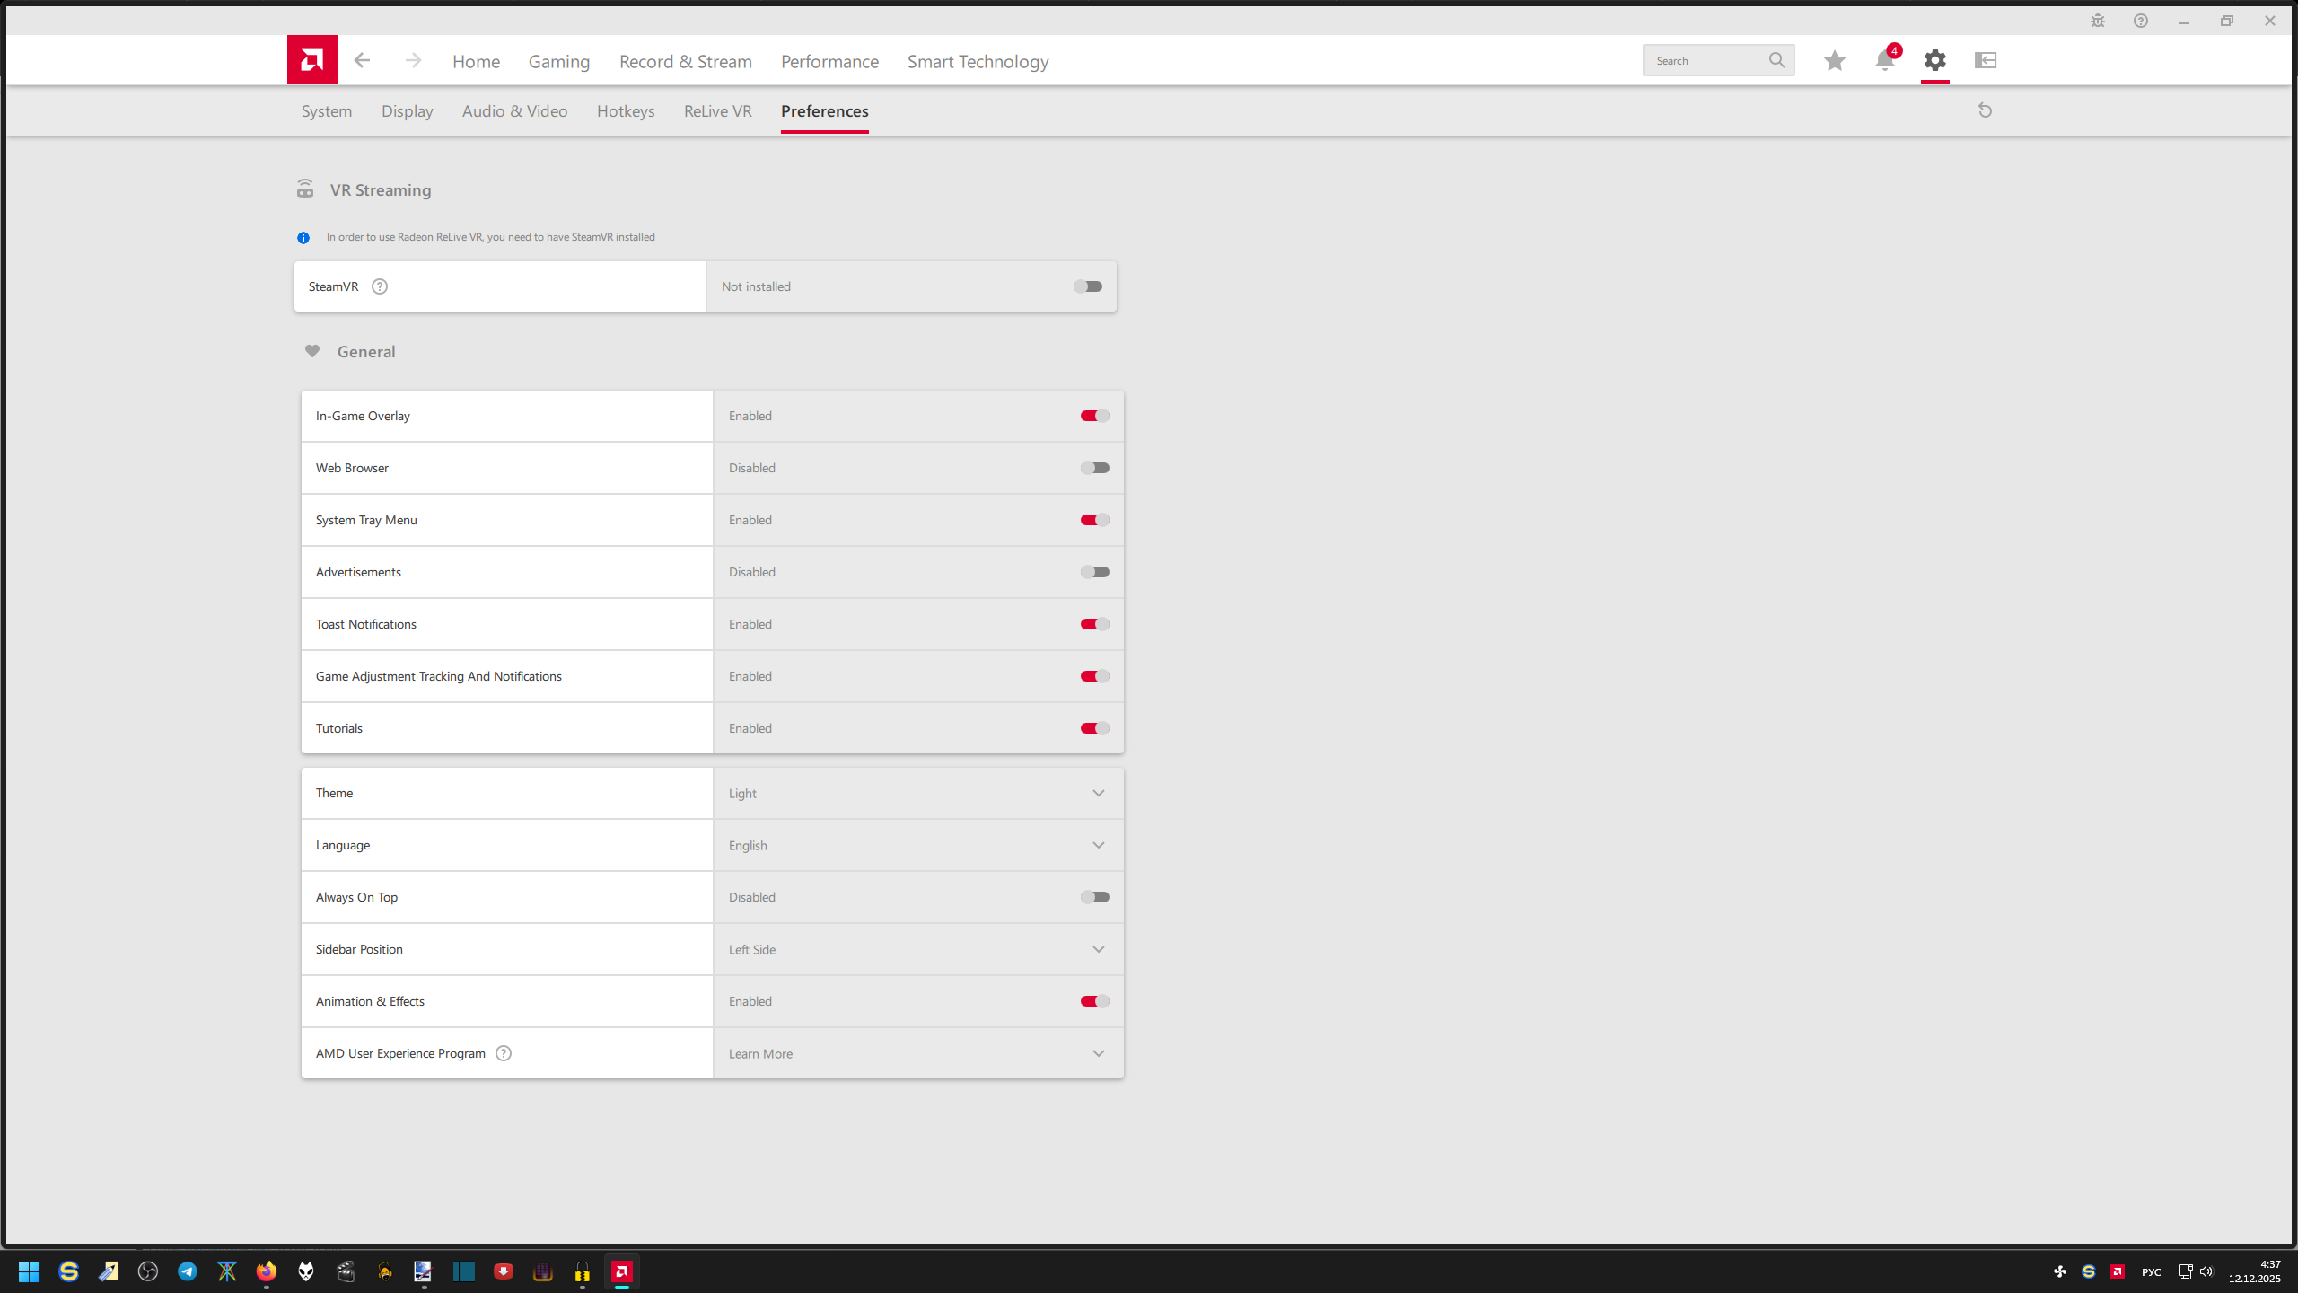Enable the Web Browser toggle
The height and width of the screenshot is (1293, 2298).
(x=1094, y=467)
